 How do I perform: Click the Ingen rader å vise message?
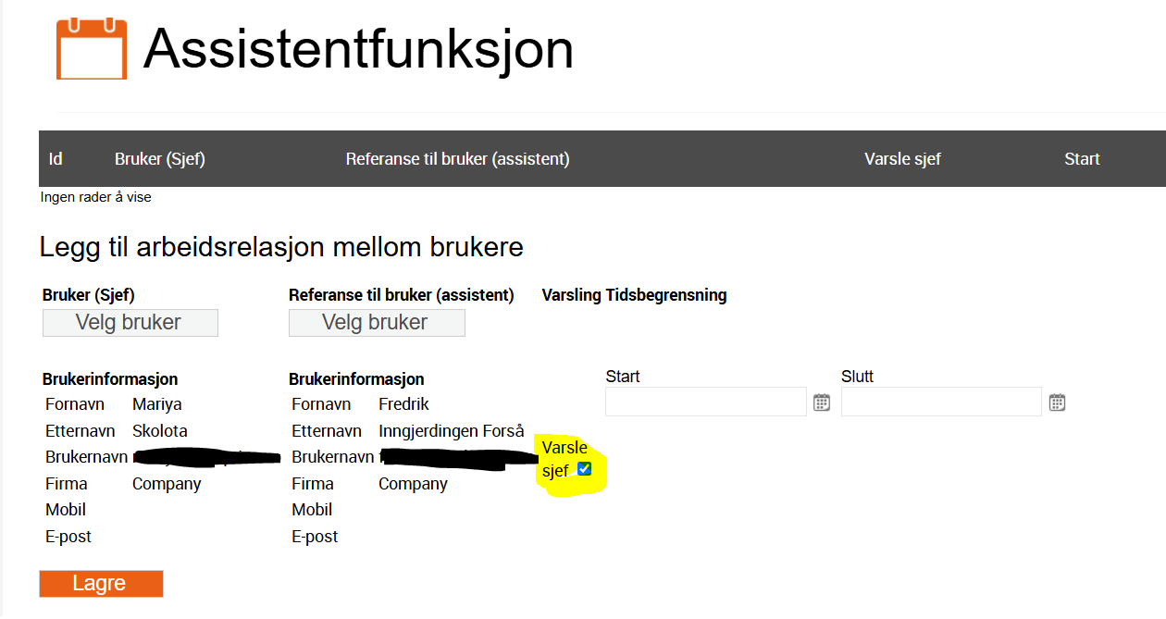[95, 197]
